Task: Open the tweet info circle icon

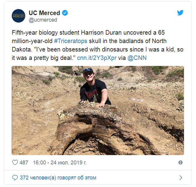Action: pos(180,163)
